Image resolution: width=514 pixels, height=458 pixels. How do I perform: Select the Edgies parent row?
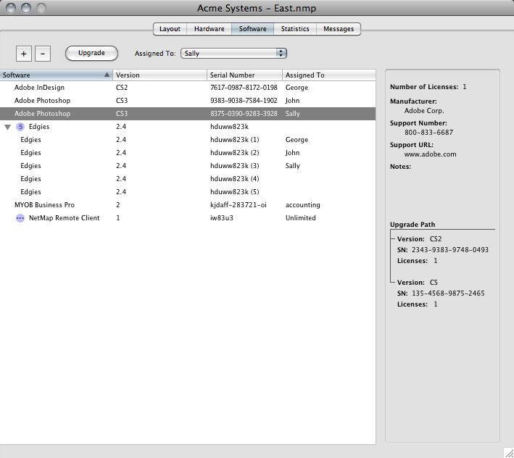pyautogui.click(x=188, y=127)
